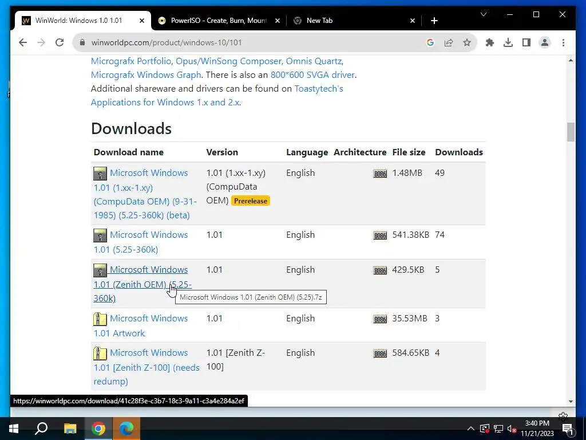The height and width of the screenshot is (440, 586).
Task: Click the yellow Prerelease badge
Action: click(251, 201)
